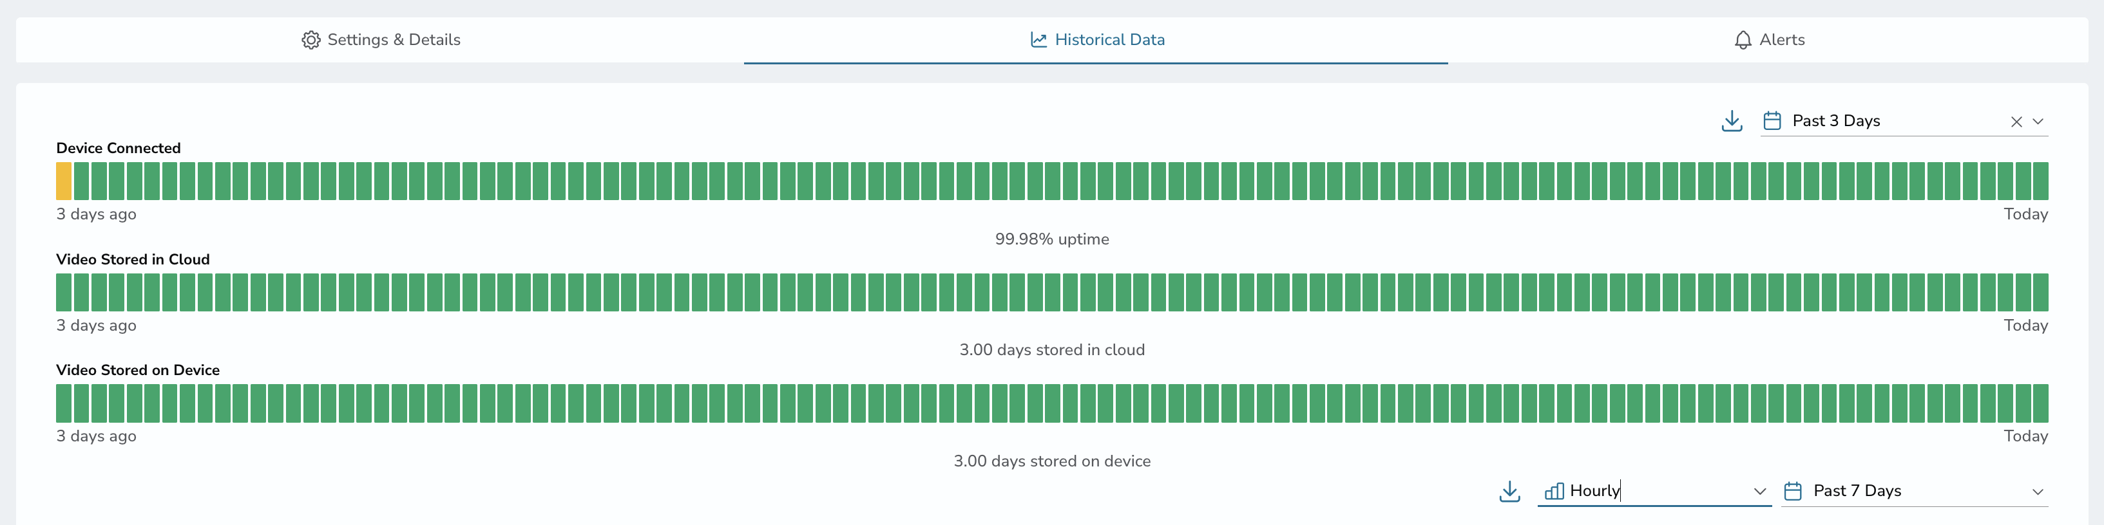
Task: Click the yellow segment in Device Connected
Action: (x=64, y=181)
